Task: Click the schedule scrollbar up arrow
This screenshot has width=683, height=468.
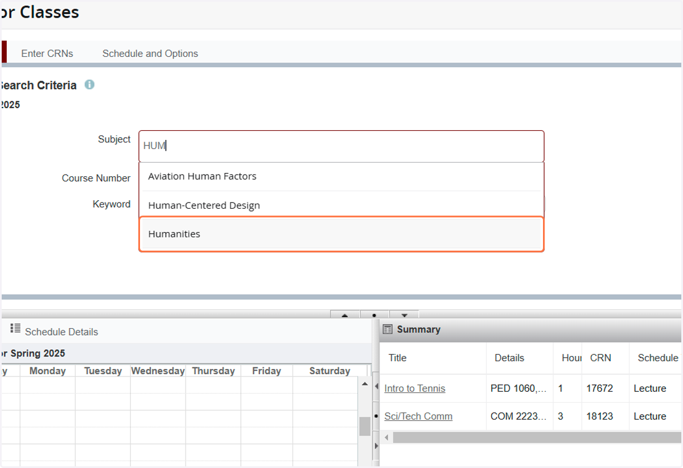Action: point(365,385)
